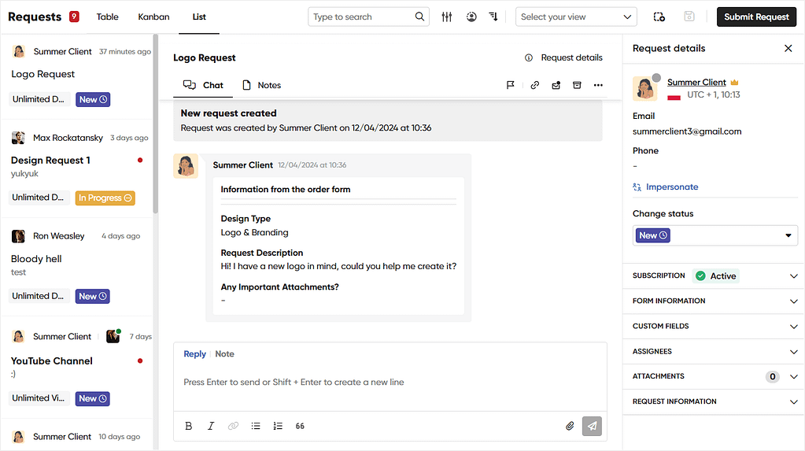
Task: Click the save view disk icon
Action: coord(689,17)
